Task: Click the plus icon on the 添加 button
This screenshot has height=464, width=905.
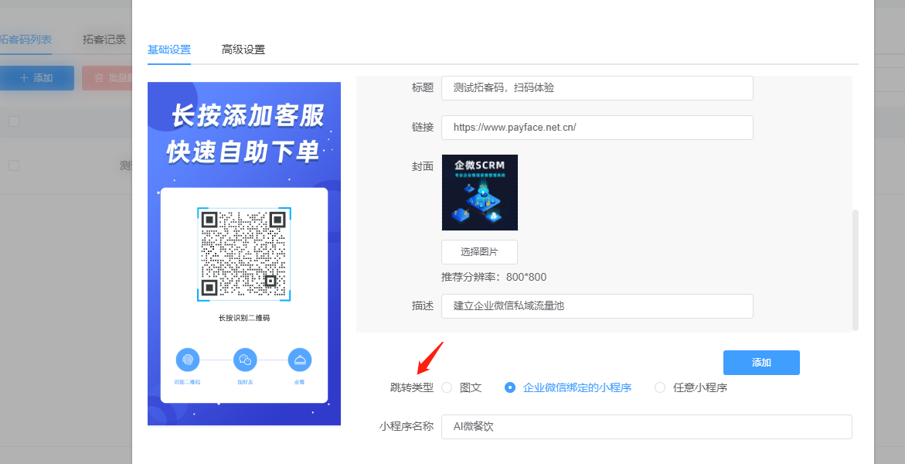Action: coord(24,77)
